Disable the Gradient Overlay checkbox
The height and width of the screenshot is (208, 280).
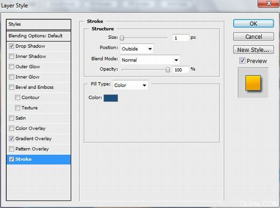pos(11,139)
